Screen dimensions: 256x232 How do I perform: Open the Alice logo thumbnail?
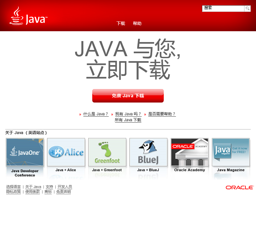66,152
